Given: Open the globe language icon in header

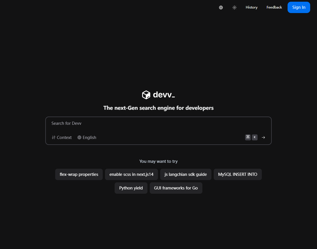Looking at the screenshot, I should [x=221, y=7].
